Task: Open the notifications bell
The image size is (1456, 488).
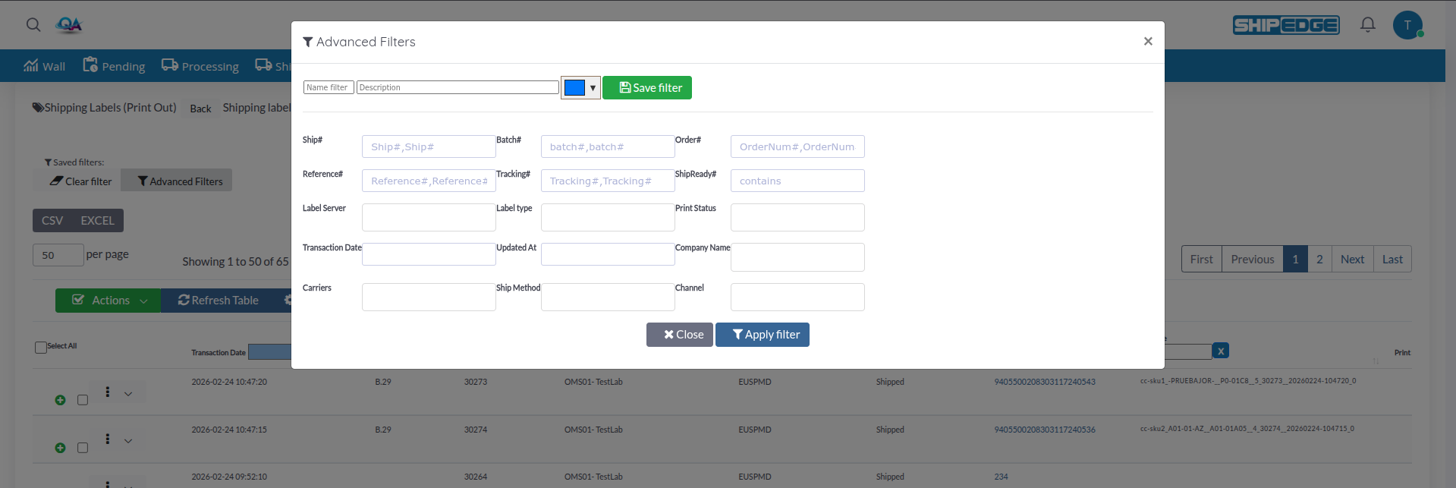Action: pos(1367,25)
